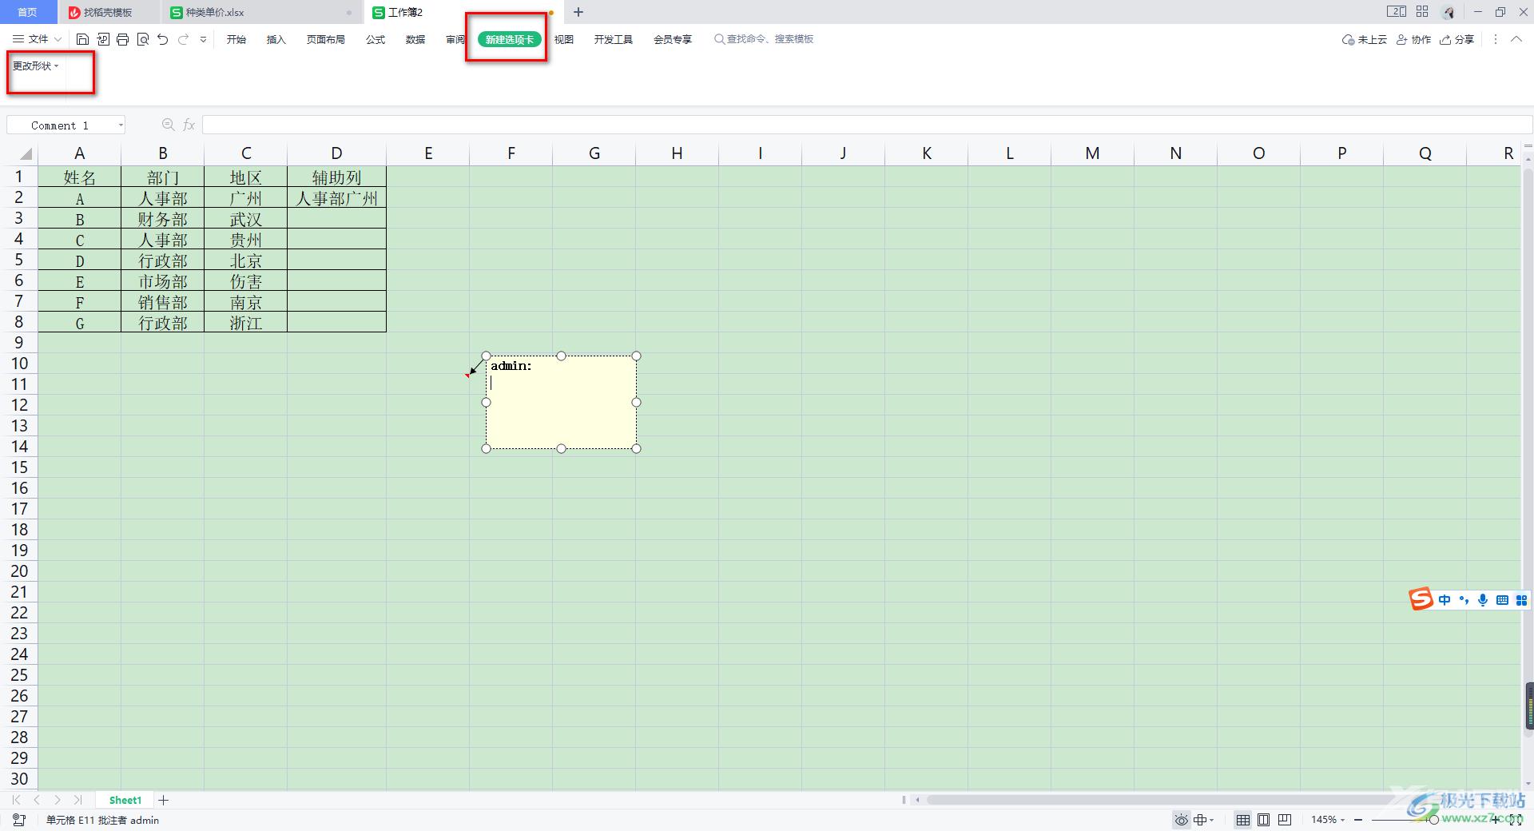Go to next sheet navigation arrow

[58, 800]
